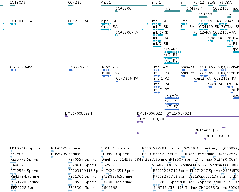
Task: Select the mbf1 gene label
Action: click(156, 3)
